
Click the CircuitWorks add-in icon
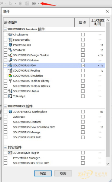[10, 35]
